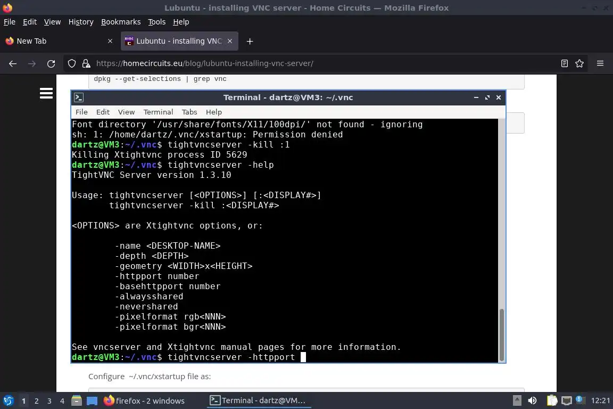Open removable media eject tray icon
Screen dimensions: 613x409
point(517,400)
